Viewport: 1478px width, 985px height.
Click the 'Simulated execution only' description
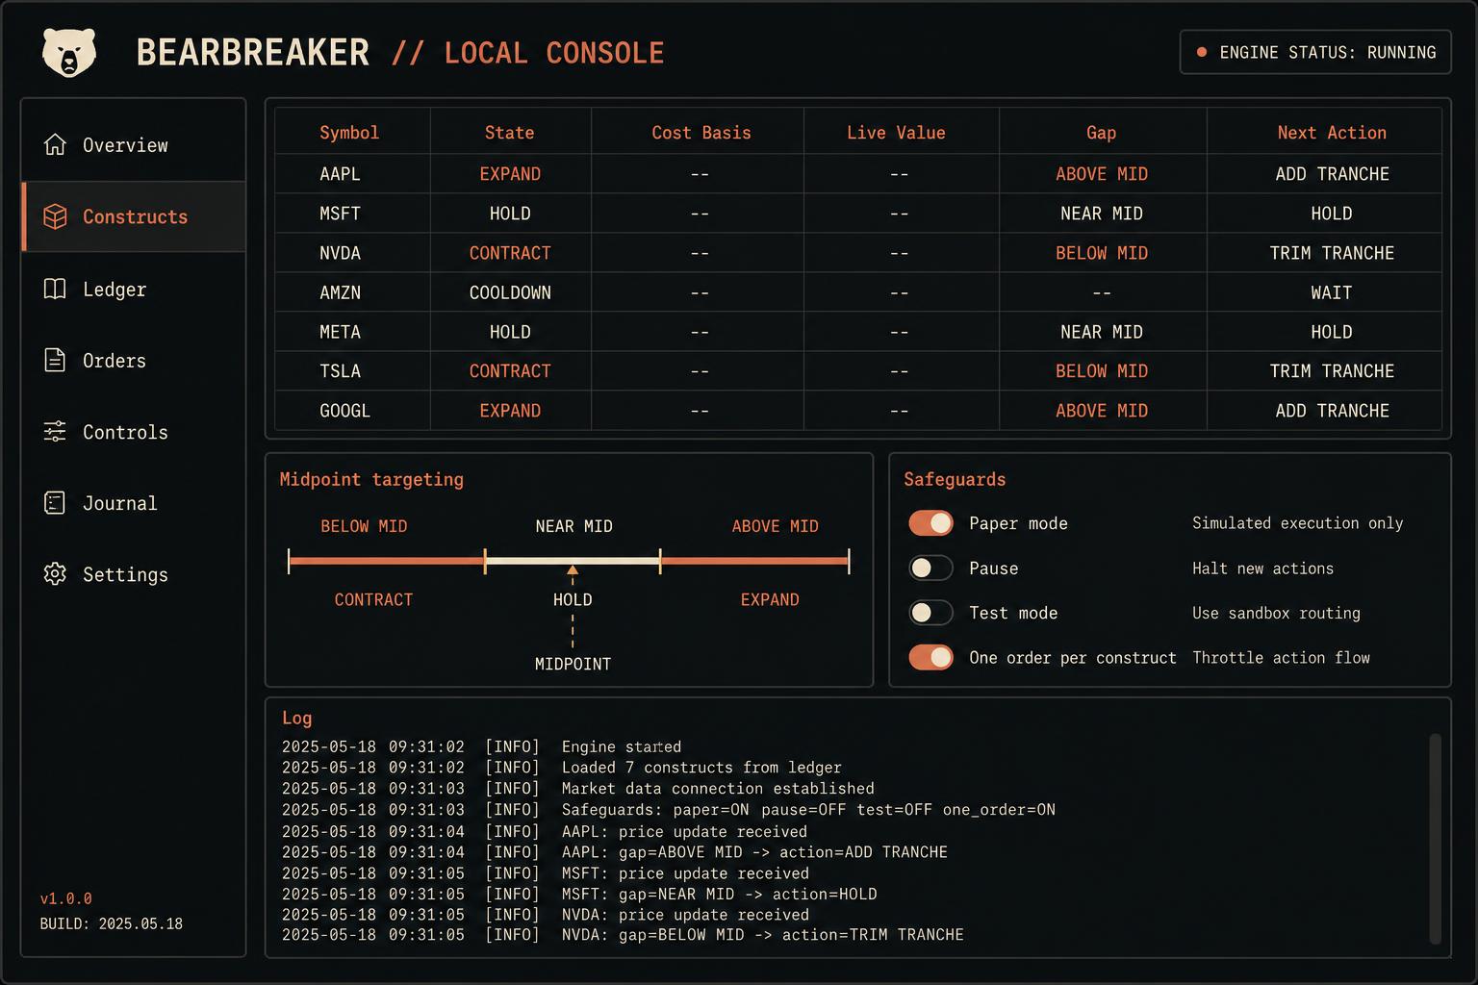point(1297,523)
